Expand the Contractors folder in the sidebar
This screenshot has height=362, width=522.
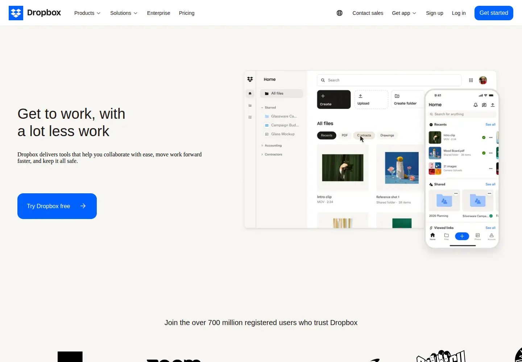pos(272,155)
